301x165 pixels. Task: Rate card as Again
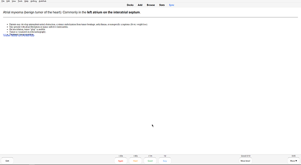coord(120,161)
